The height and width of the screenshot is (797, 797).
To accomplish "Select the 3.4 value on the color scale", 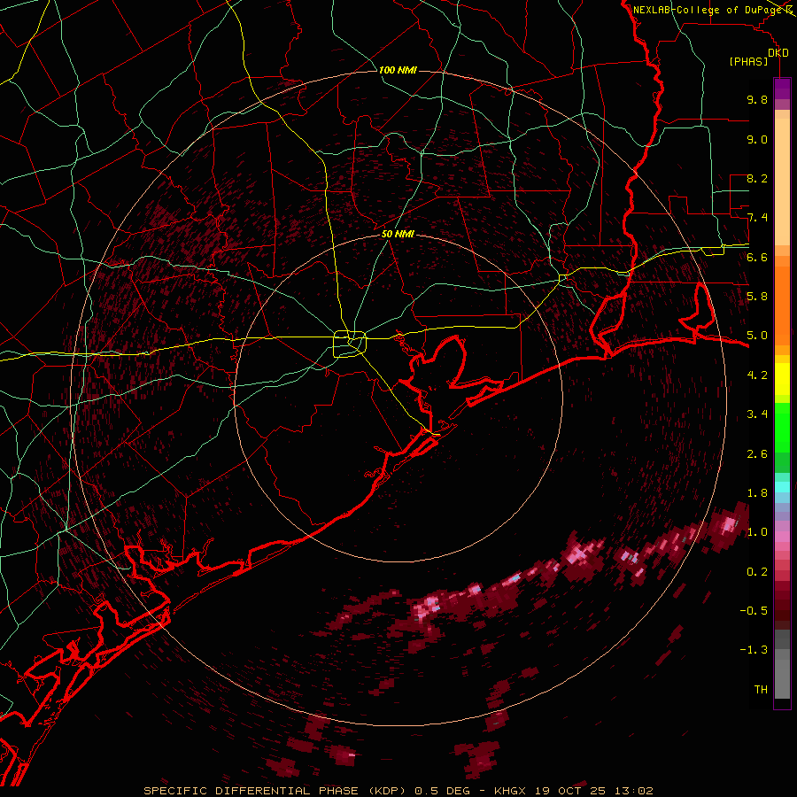I will [757, 414].
